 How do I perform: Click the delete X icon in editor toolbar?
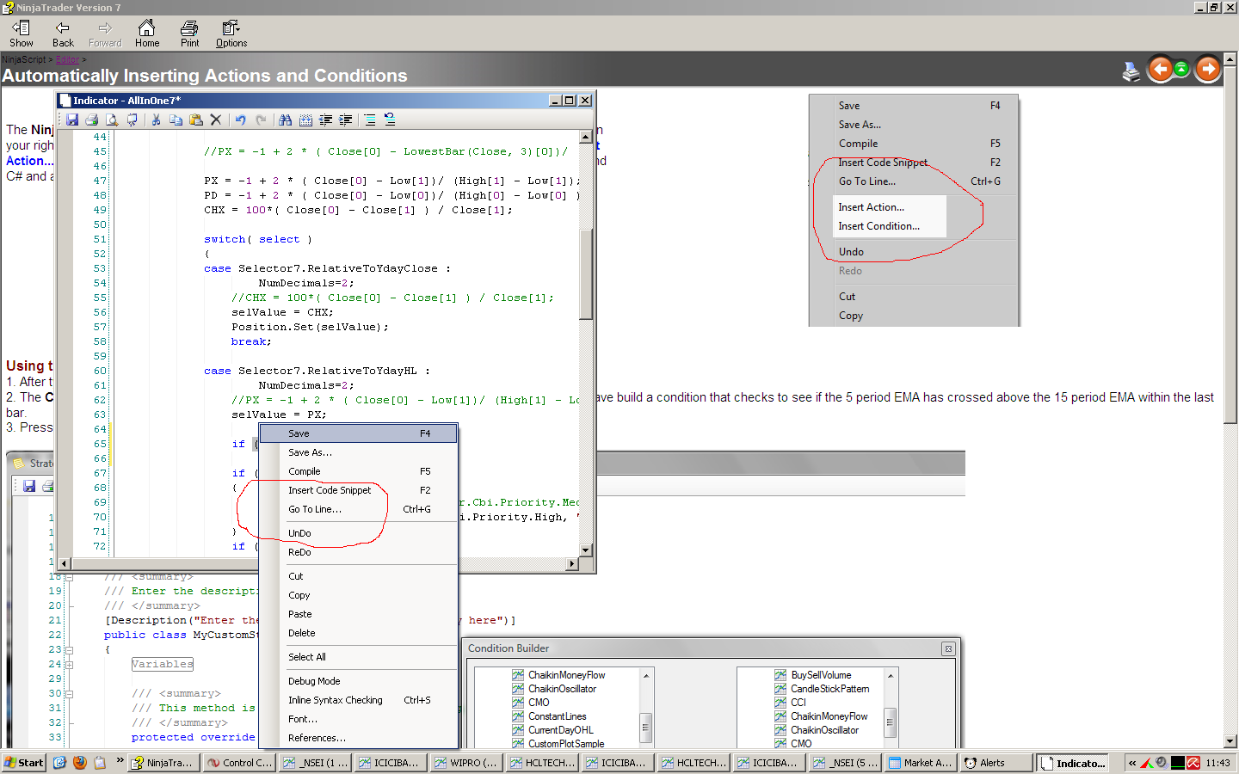[x=216, y=120]
